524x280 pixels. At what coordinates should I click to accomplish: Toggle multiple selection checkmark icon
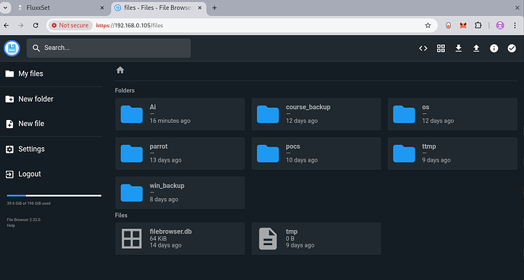[512, 49]
